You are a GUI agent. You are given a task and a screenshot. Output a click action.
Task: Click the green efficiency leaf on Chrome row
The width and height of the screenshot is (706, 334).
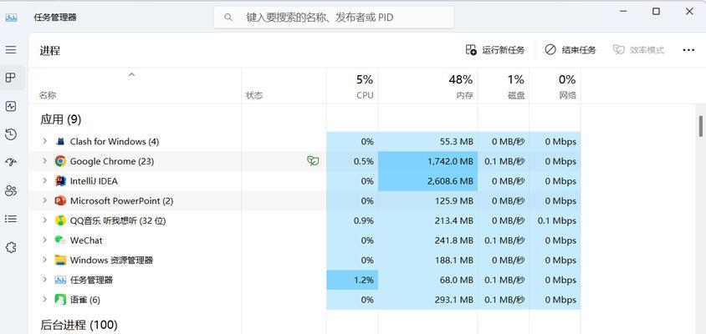313,161
